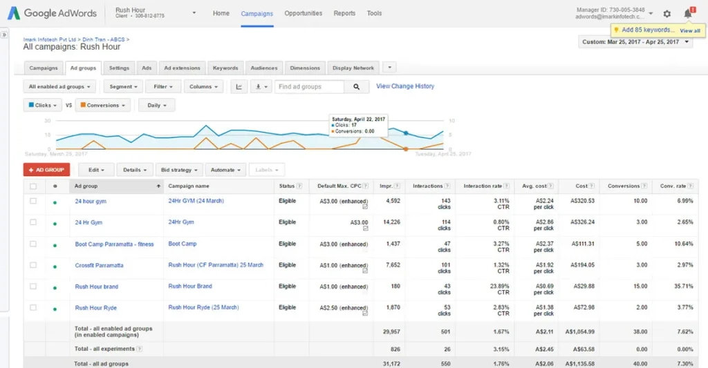
Task: Click the Conv. rate help icon
Action: 690,186
